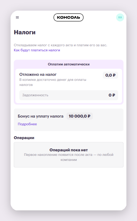Open the KA profile avatar
137x221 pixels.
click(120, 18)
